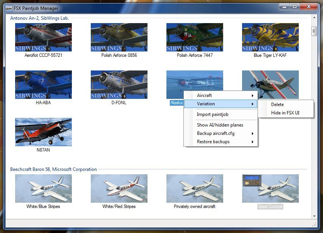
Task: Click the scrollbar up arrow
Action: (x=314, y=17)
